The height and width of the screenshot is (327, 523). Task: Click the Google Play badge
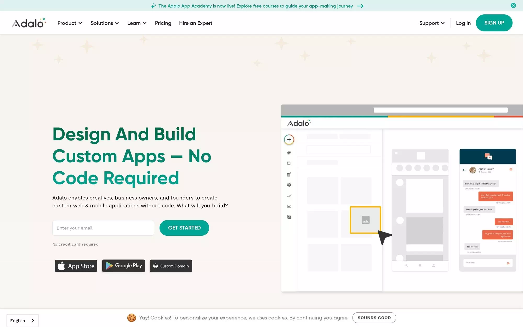pyautogui.click(x=123, y=266)
